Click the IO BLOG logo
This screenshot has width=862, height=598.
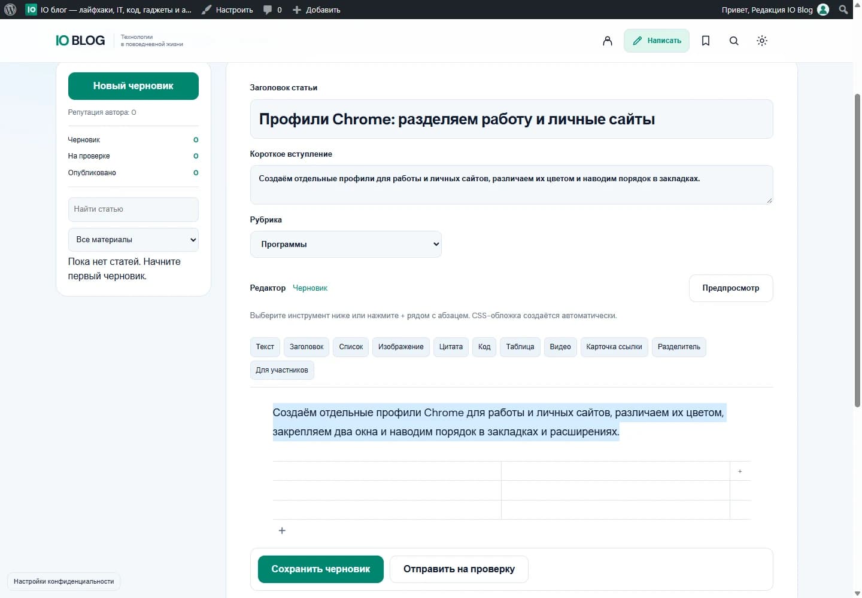80,41
